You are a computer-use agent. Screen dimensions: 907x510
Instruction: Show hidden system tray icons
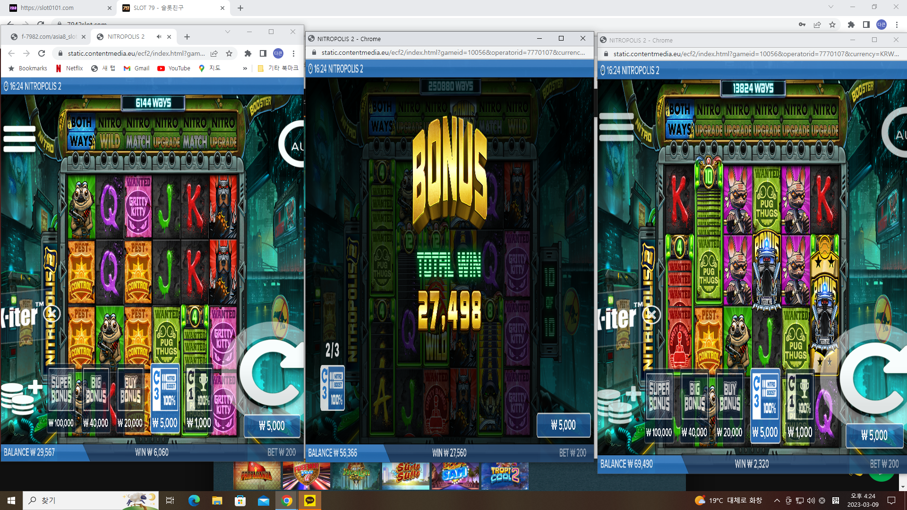[777, 501]
